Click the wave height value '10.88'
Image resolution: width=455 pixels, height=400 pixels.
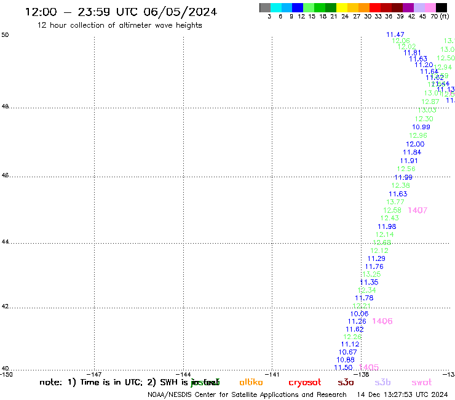click(x=346, y=360)
